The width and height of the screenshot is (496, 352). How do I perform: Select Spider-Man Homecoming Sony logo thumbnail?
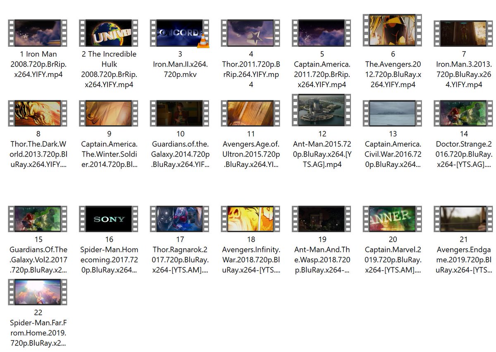pos(109,219)
